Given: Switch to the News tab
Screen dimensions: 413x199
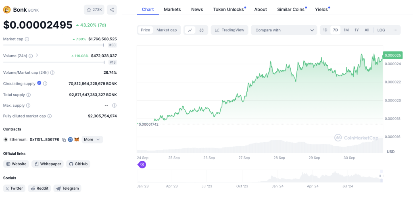Looking at the screenshot, I should click(197, 10).
